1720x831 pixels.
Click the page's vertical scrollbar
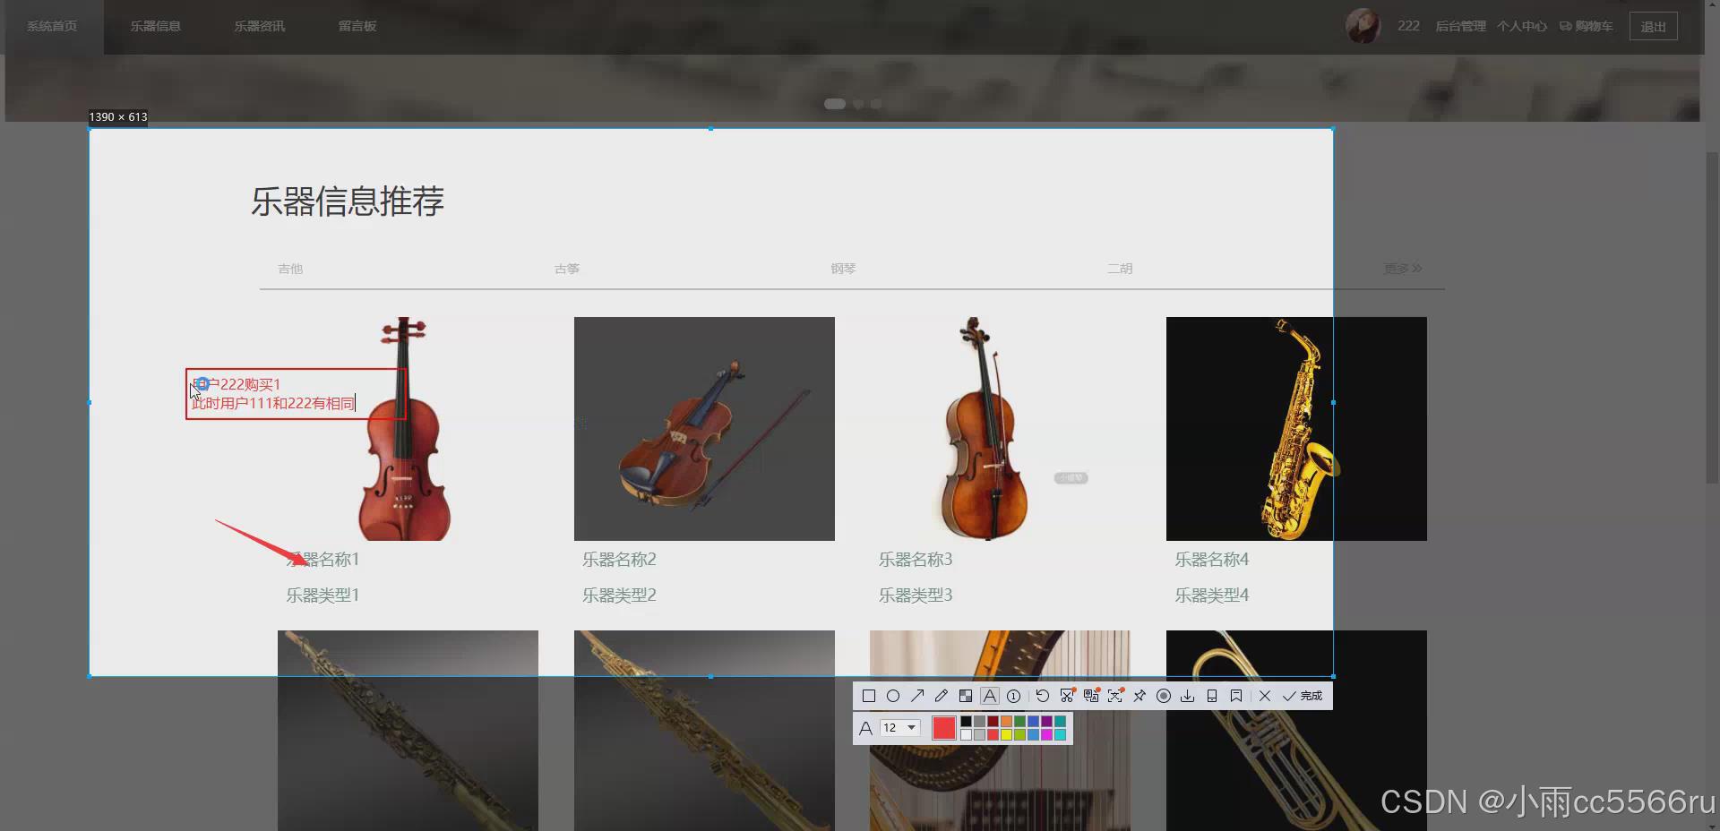pos(1712,318)
